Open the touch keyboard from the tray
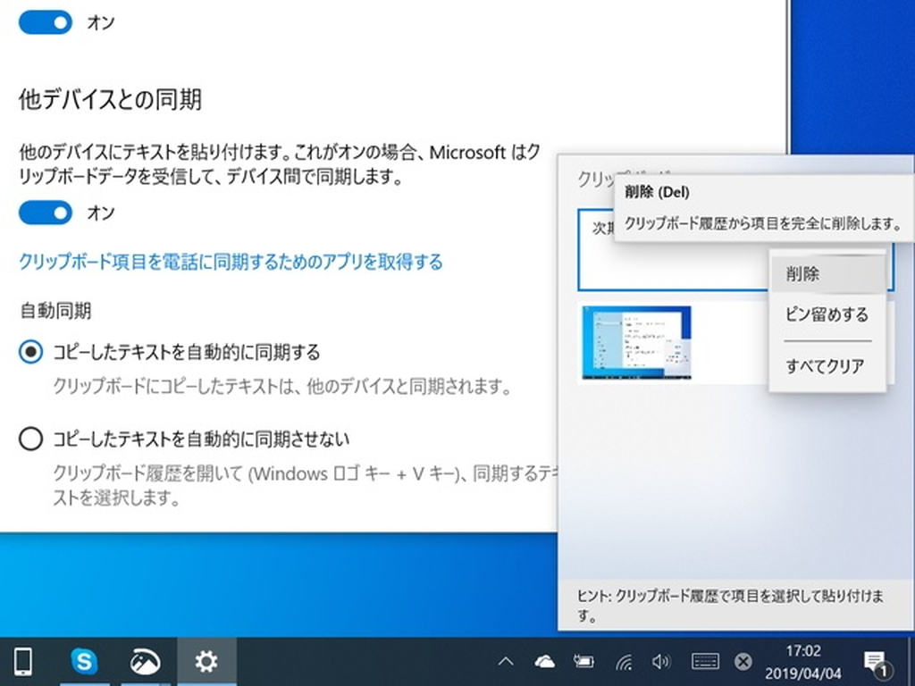Screen dimensions: 915x686 [706, 662]
